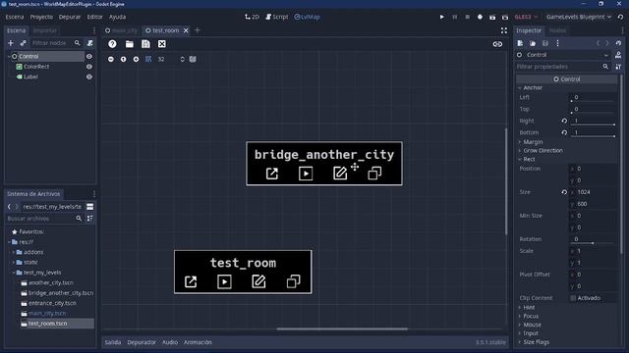Toggle grid snap icon
The width and height of the screenshot is (629, 353).
click(x=148, y=59)
